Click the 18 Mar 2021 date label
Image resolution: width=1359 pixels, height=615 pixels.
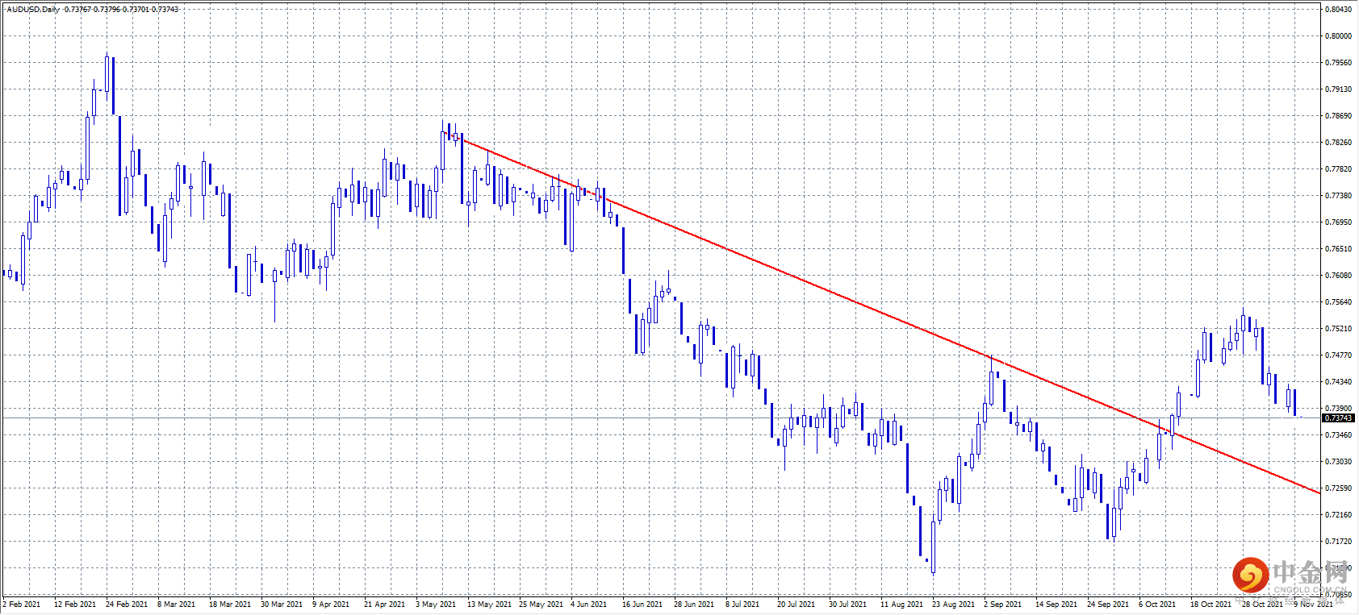[x=230, y=605]
